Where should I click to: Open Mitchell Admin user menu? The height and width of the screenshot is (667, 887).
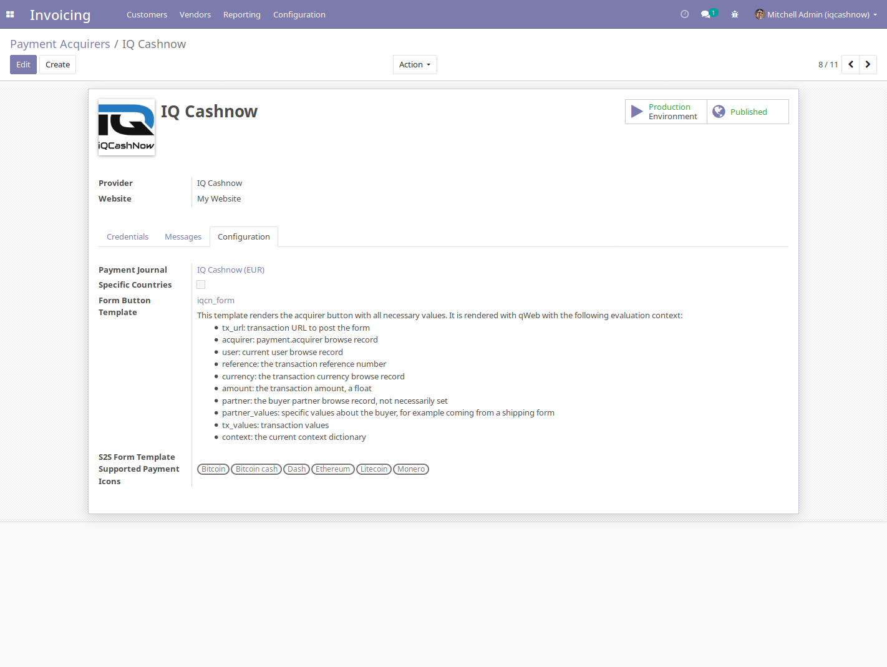click(816, 14)
